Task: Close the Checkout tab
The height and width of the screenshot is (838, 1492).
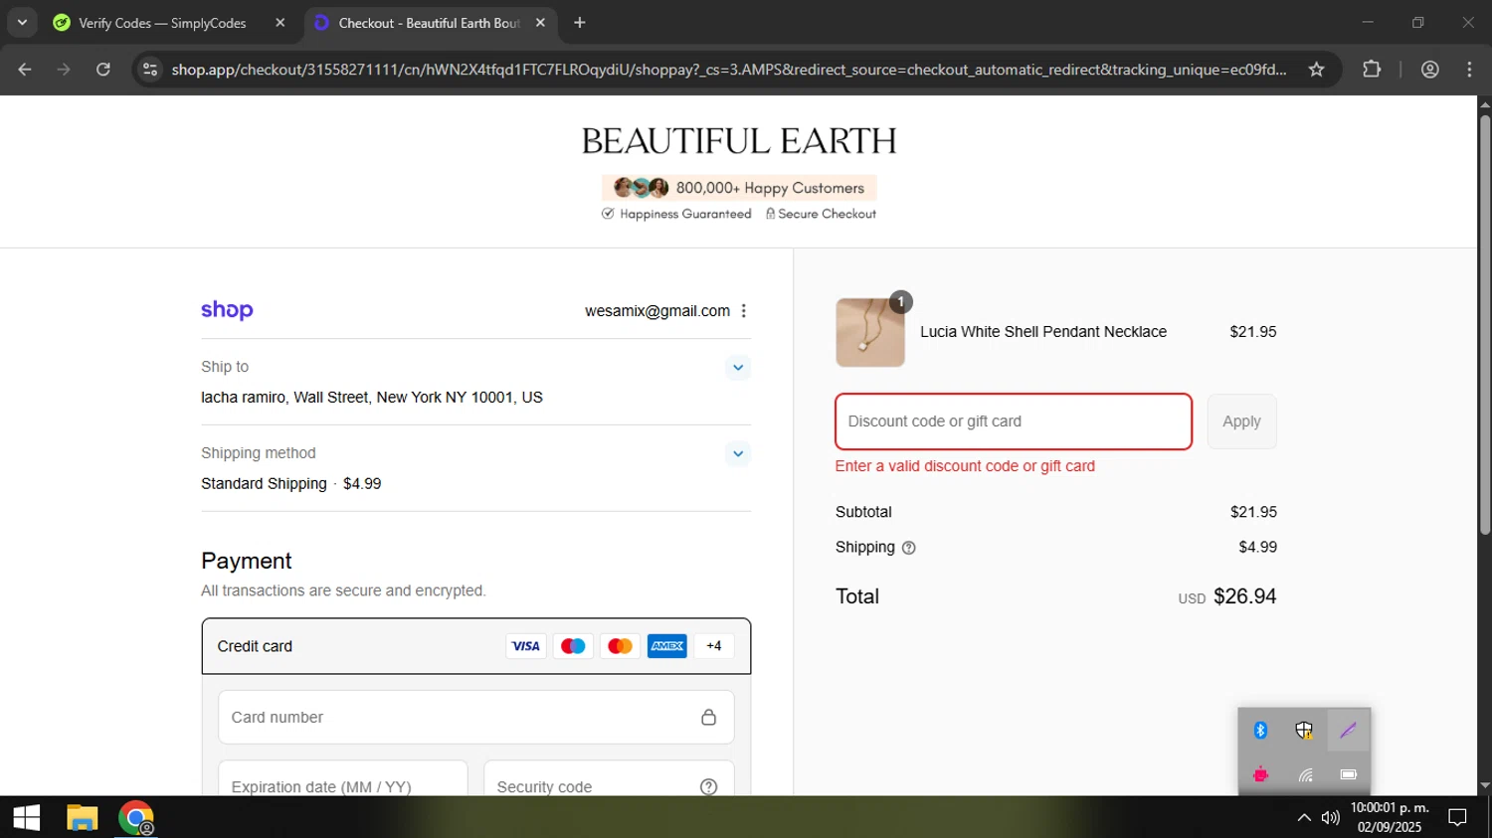Action: (540, 23)
